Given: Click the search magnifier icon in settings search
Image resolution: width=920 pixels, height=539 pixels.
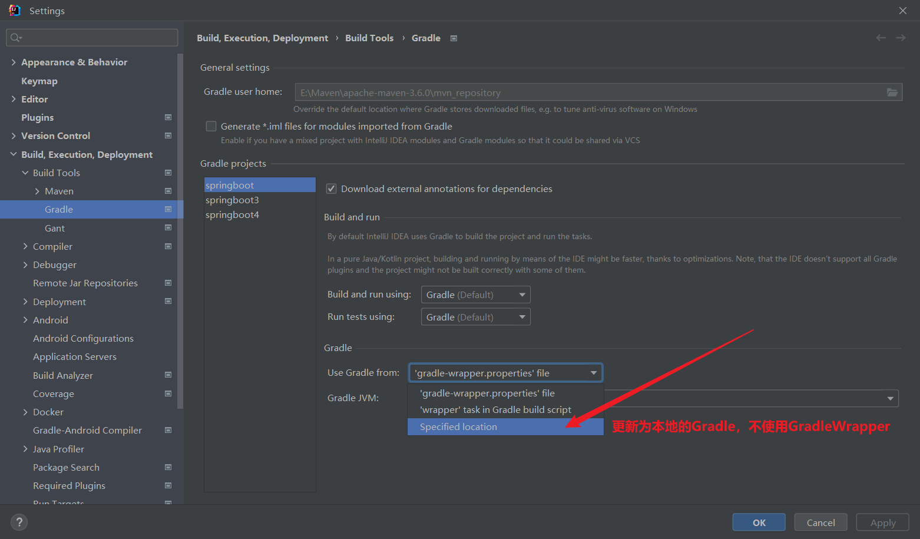Looking at the screenshot, I should coord(16,38).
